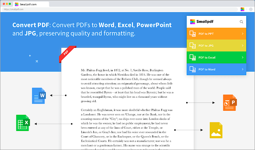Expand the PDF to Excel chevron arrow

tap(243, 57)
